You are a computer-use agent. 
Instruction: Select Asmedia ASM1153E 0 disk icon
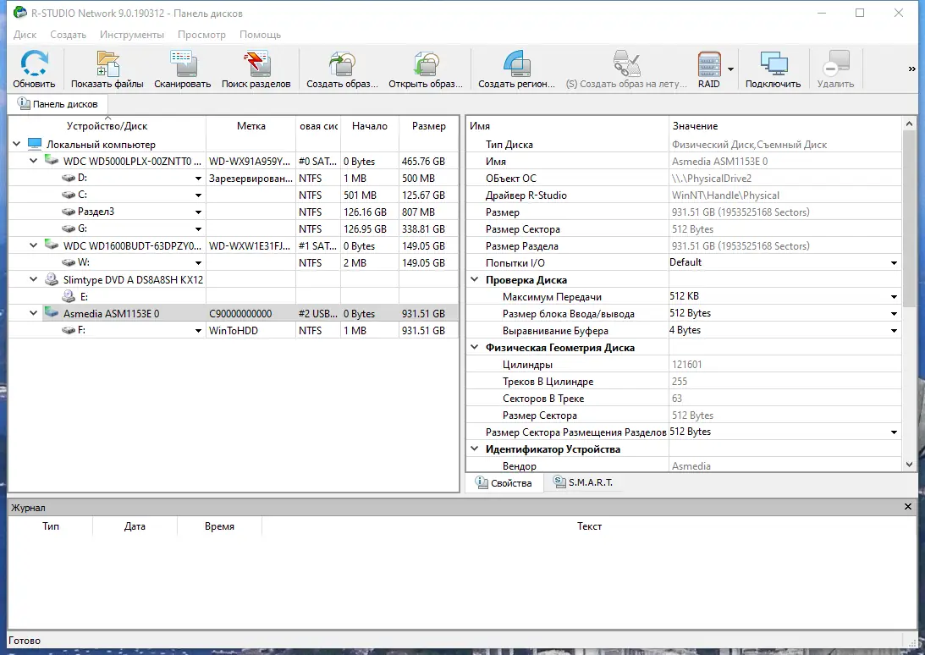[52, 313]
